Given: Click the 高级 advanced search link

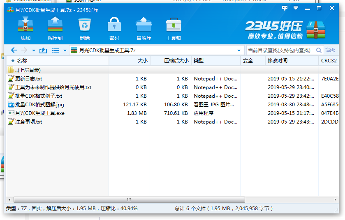Looking at the screenshot, I should point(330,50).
